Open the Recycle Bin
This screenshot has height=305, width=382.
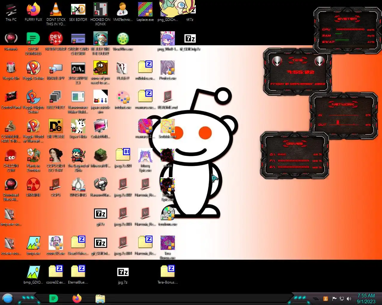pyautogui.click(x=11, y=71)
